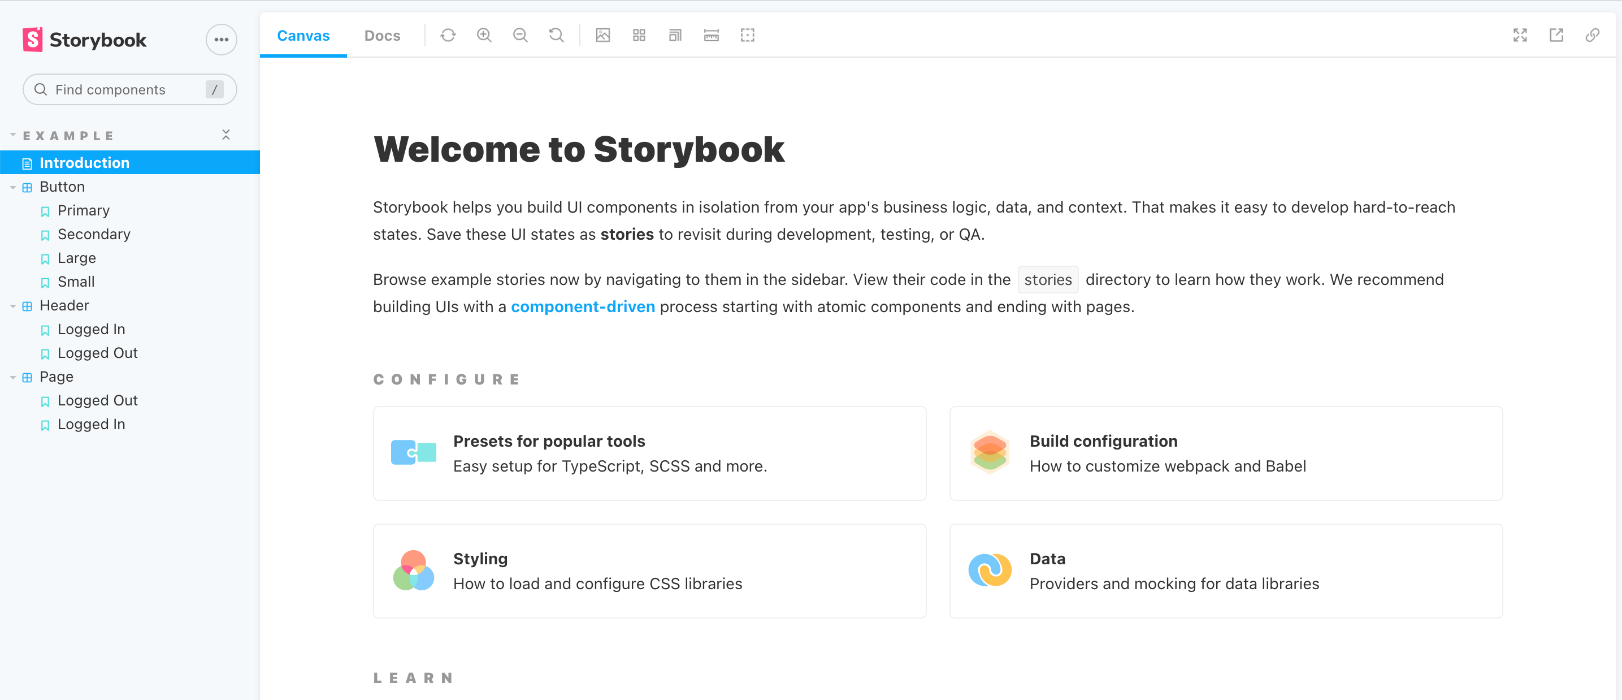The height and width of the screenshot is (700, 1622).
Task: Reset the canvas zoom level
Action: [x=557, y=35]
